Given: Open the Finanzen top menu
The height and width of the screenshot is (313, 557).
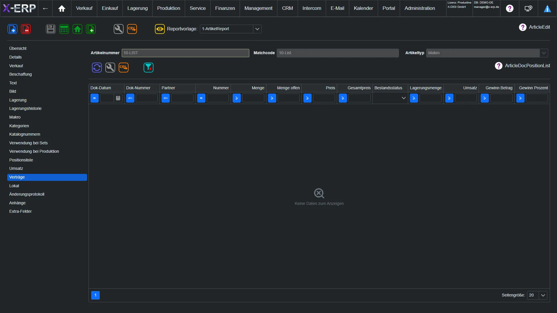Looking at the screenshot, I should pyautogui.click(x=225, y=8).
